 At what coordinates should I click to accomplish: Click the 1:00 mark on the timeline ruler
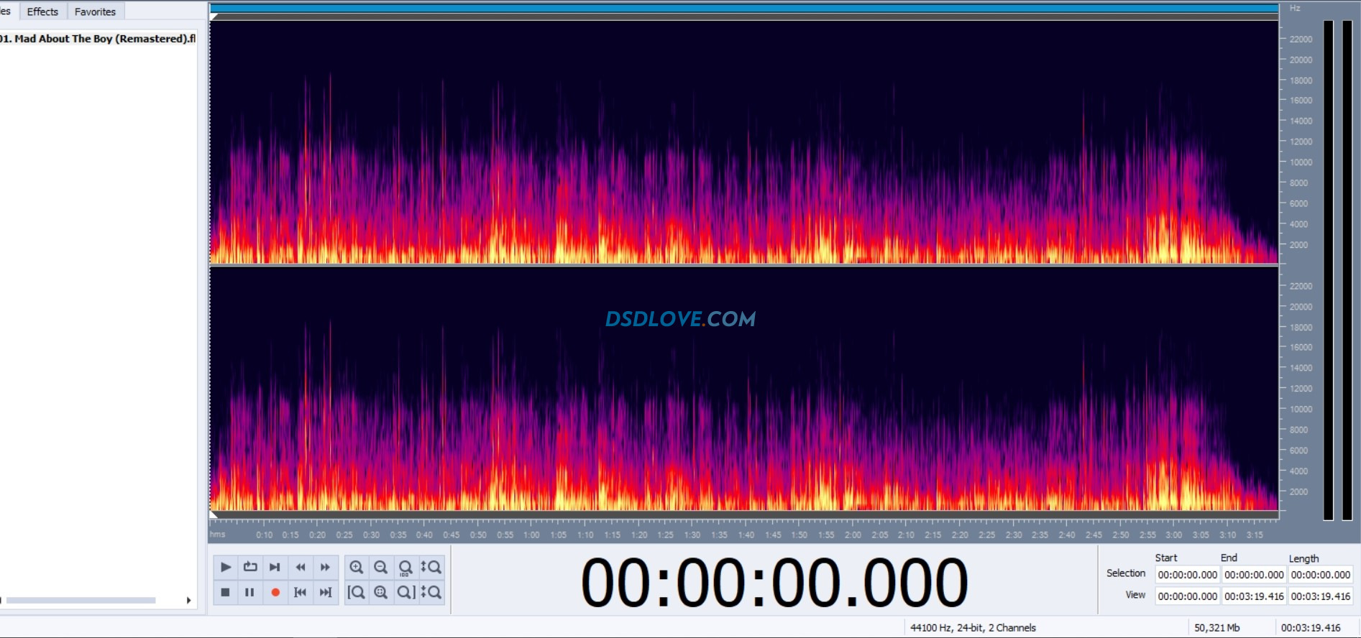pyautogui.click(x=531, y=535)
